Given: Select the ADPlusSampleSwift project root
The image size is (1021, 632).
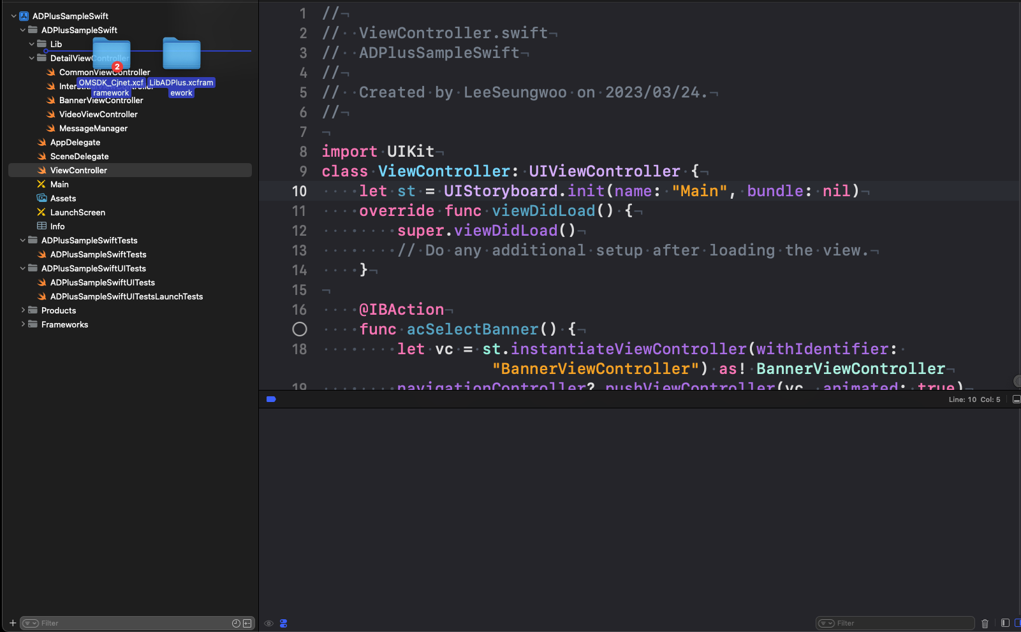Looking at the screenshot, I should pyautogui.click(x=70, y=16).
